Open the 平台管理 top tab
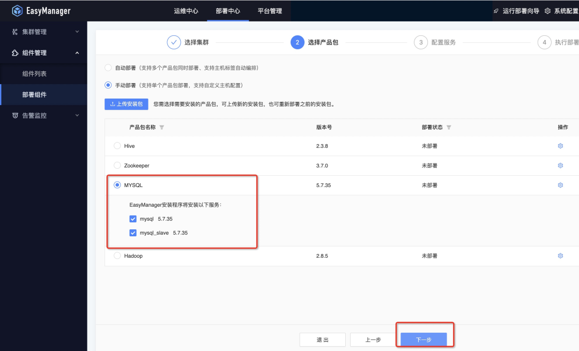This screenshot has width=579, height=351. 270,11
